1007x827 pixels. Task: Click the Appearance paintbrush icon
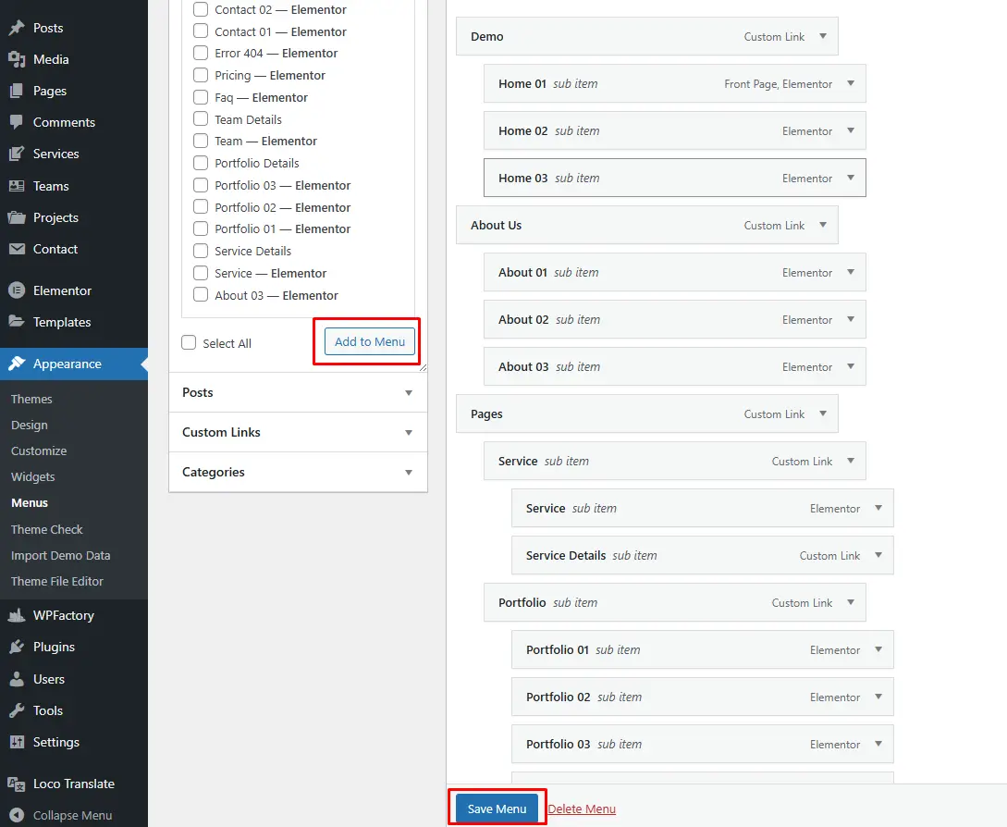coord(17,364)
